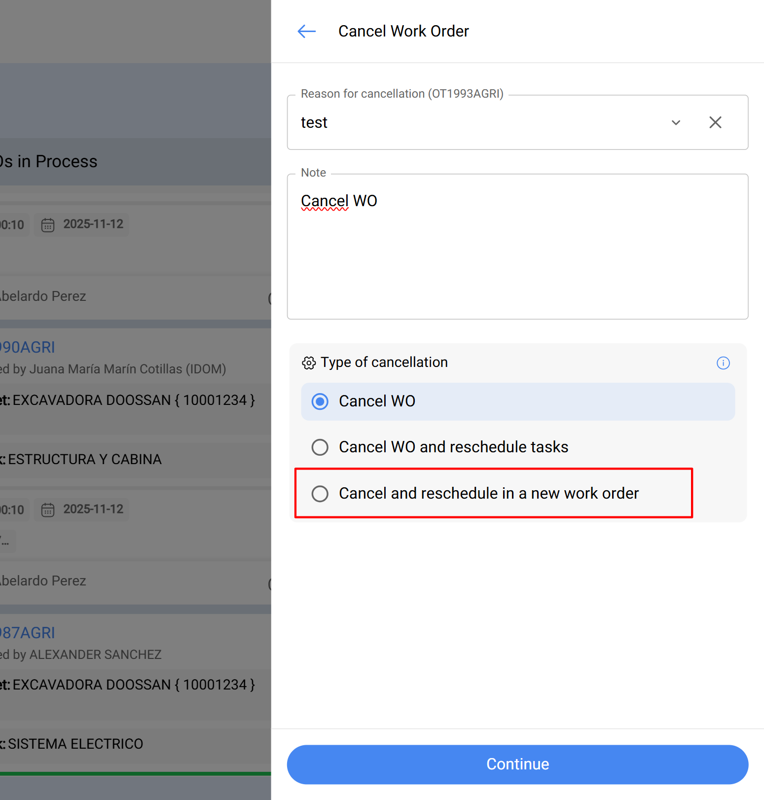
Task: Open the reason combo box showing test
Action: click(x=473, y=122)
